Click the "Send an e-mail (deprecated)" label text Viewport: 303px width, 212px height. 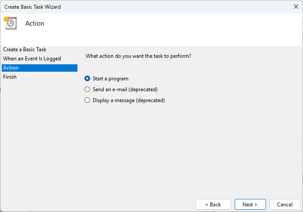tap(125, 89)
